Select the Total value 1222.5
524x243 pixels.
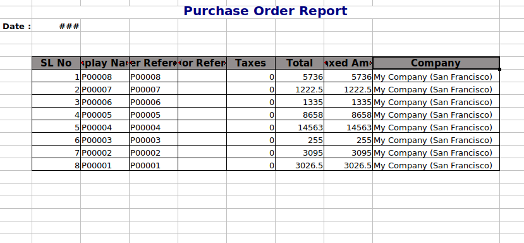(x=300, y=90)
